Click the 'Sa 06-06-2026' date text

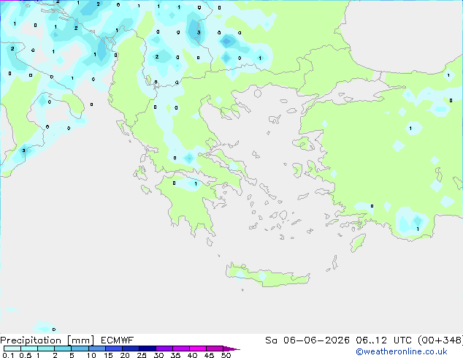click(x=307, y=340)
